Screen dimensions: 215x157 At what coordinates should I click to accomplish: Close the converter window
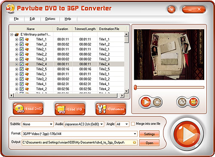(x=199, y=9)
